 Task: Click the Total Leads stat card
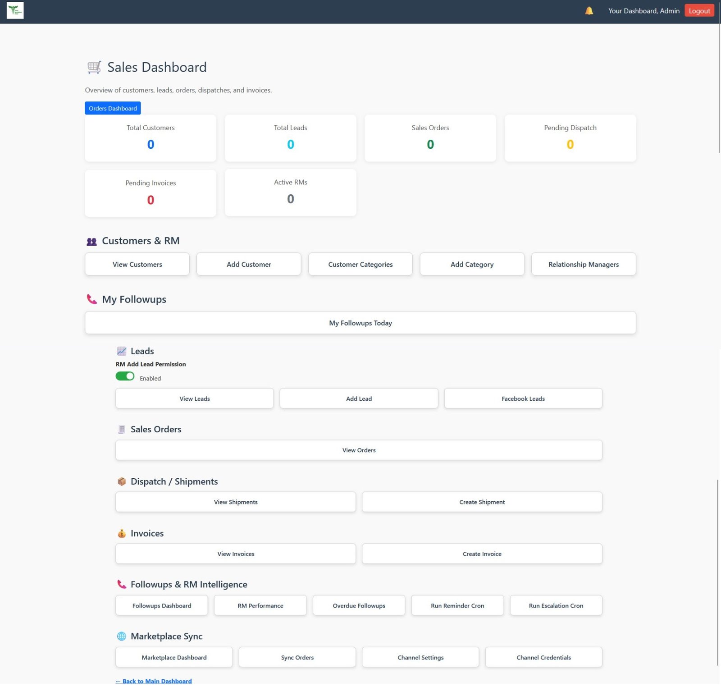click(290, 138)
